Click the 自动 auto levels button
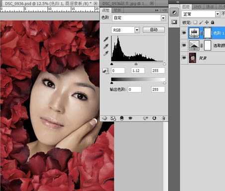The image size is (225, 191). (x=154, y=30)
